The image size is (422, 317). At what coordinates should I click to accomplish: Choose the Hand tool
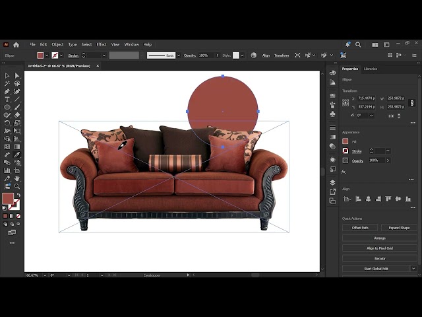(17, 178)
